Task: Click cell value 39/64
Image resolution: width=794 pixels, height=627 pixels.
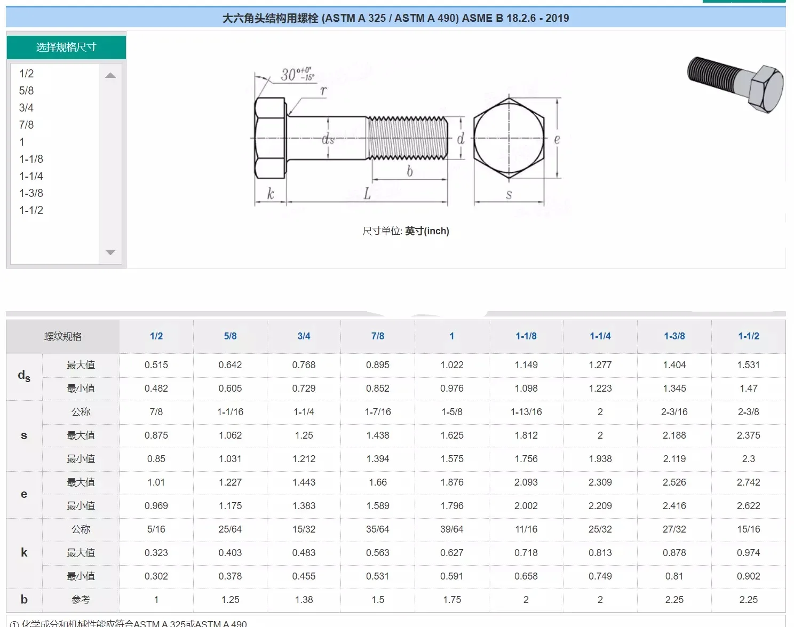Action: point(452,529)
